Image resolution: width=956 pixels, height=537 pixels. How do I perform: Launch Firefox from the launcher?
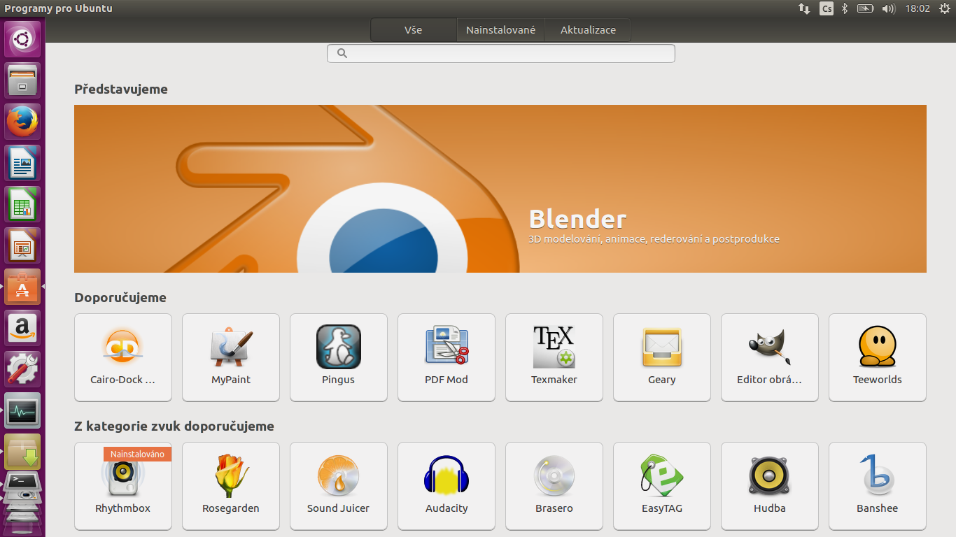click(x=22, y=122)
